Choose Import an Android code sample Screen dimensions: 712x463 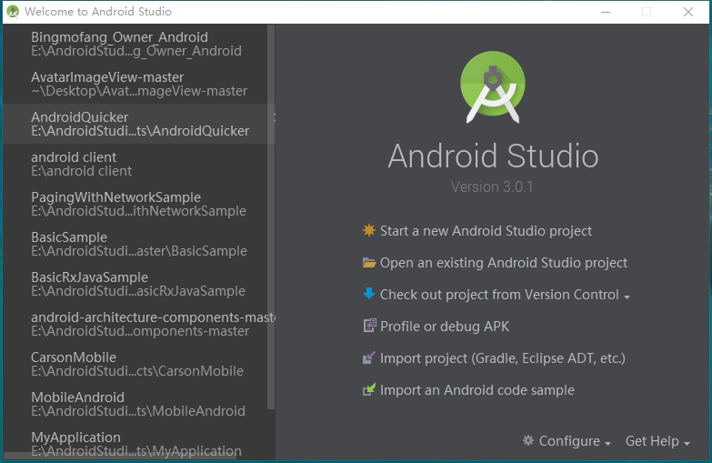coord(477,390)
